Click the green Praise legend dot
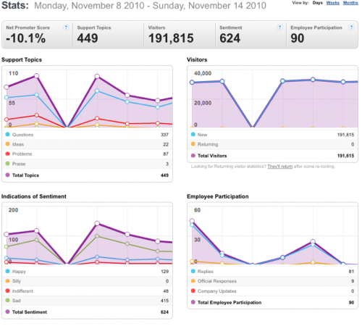Viewport: 362px width, 326px height. [7, 164]
